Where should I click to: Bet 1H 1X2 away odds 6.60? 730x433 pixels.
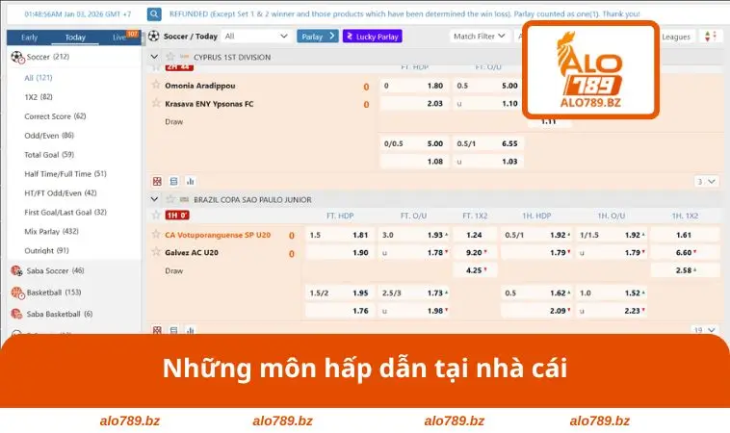coord(685,252)
